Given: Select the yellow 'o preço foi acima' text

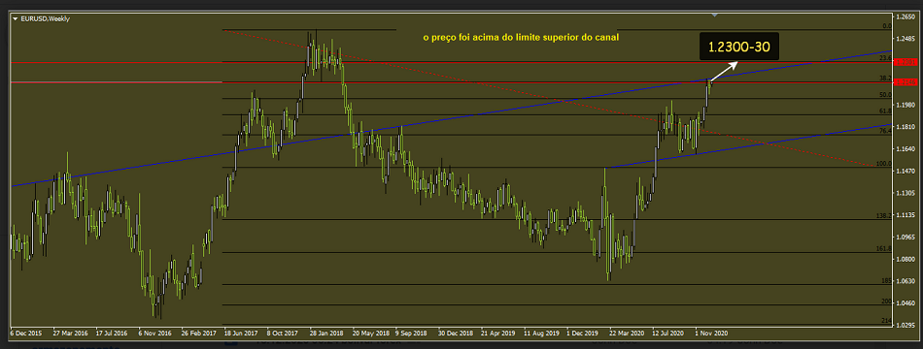Looking at the screenshot, I should coord(521,37).
